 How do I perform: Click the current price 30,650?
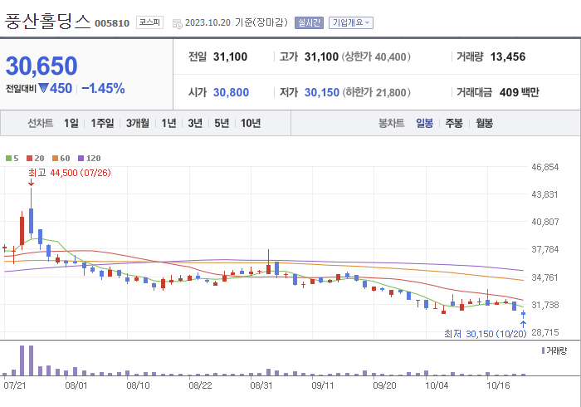41,66
